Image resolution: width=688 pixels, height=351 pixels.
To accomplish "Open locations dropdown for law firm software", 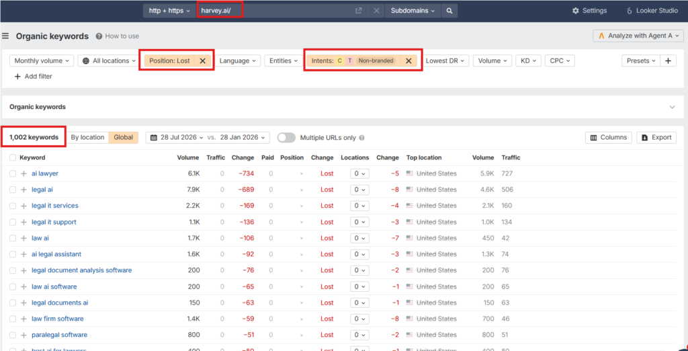I will 360,319.
